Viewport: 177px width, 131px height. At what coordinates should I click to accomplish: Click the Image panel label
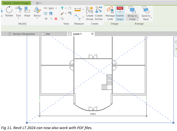point(115,24)
